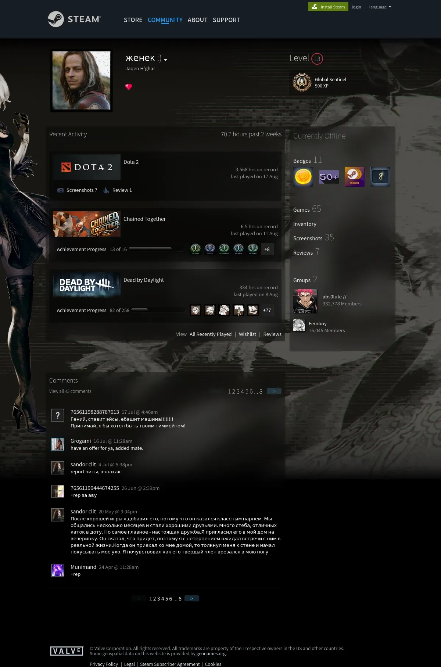
Task: Open the Cookies footer link
Action: point(213,664)
